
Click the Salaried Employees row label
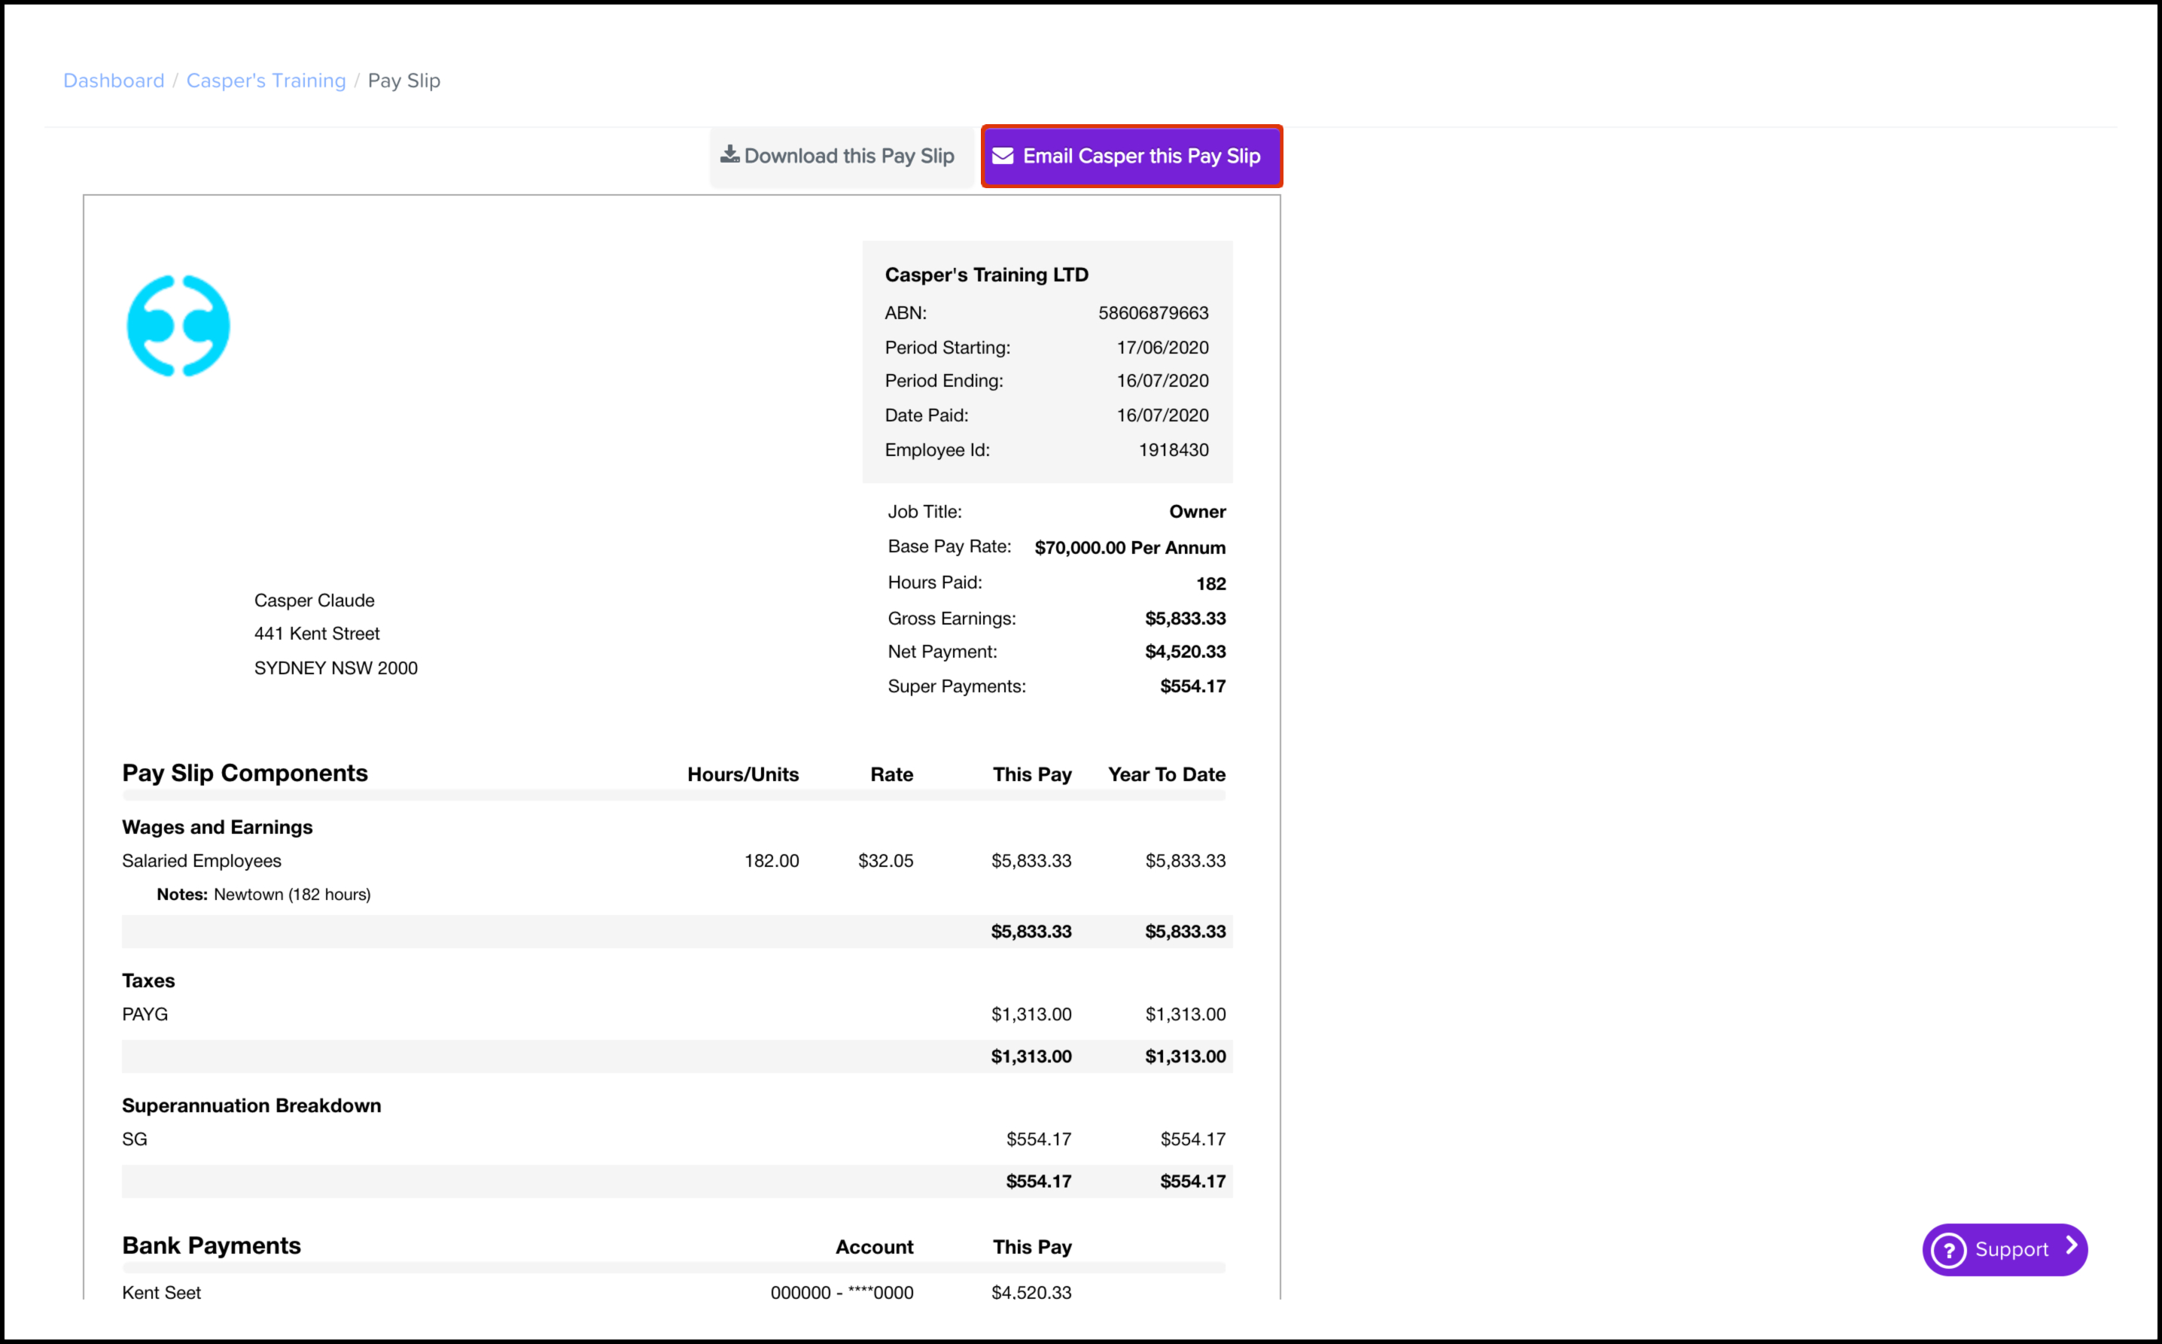pyautogui.click(x=202, y=860)
